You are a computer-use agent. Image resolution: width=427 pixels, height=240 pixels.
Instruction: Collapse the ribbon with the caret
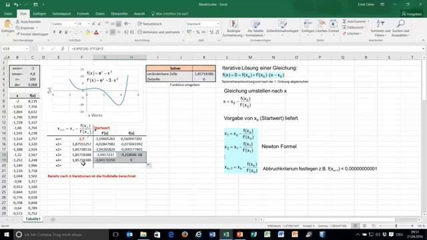coord(423,40)
